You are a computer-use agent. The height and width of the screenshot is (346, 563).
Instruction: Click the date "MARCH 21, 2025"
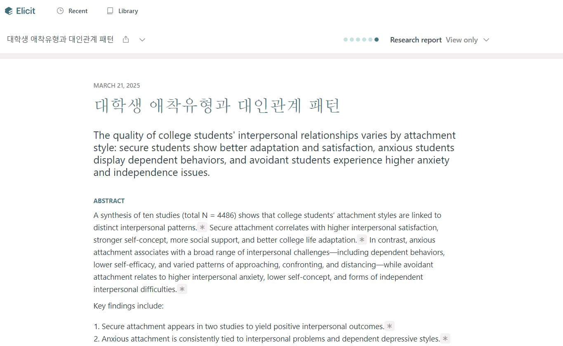[x=117, y=86]
